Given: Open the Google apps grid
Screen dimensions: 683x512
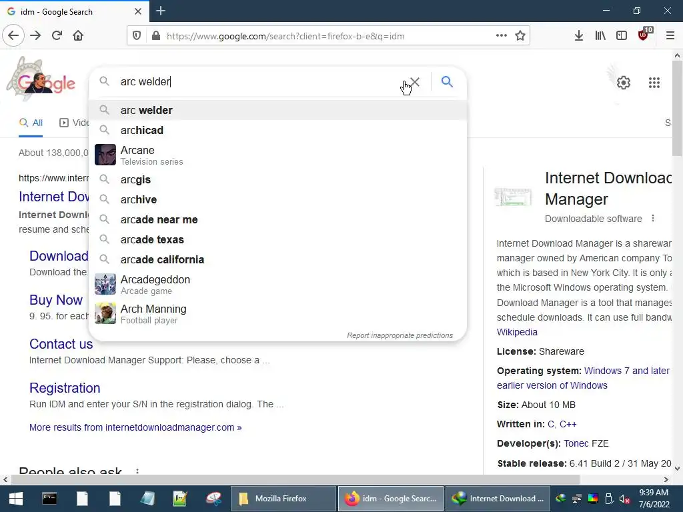Looking at the screenshot, I should point(654,82).
